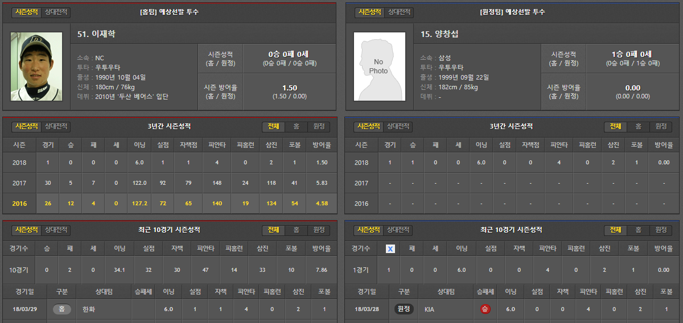Toggle 원정 filter in left 3년간 시즌성적 panel
Screen dimensions: 683x323
tap(318, 126)
